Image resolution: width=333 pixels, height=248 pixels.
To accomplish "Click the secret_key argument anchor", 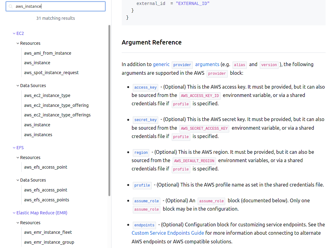I will tap(145, 120).
